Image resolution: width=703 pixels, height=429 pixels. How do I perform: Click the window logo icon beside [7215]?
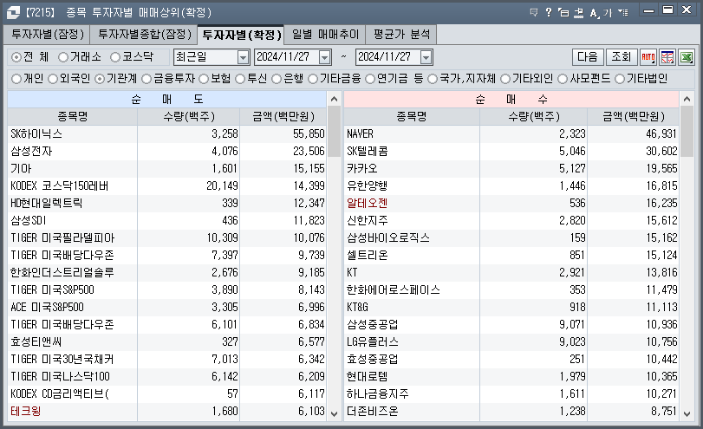click(x=13, y=12)
